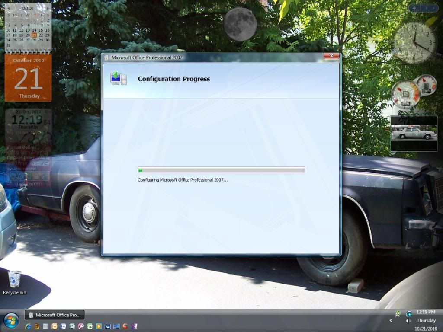Open Internet Explorer from Quick Launch
The width and height of the screenshot is (443, 332).
[x=28, y=326]
